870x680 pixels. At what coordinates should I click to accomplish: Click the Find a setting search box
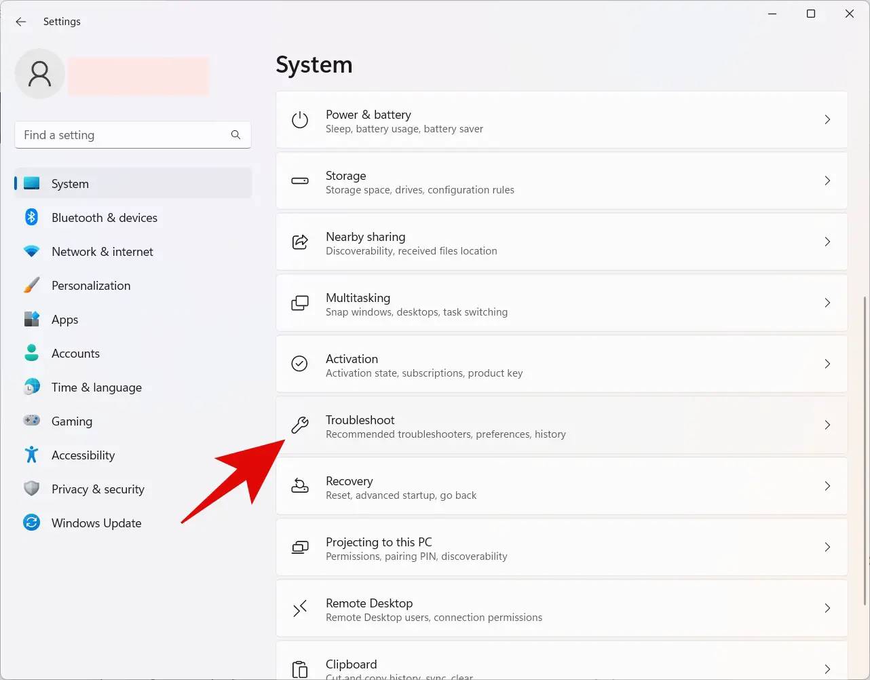(133, 135)
